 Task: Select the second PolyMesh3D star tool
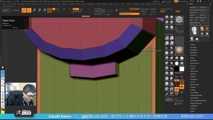click(x=207, y=34)
